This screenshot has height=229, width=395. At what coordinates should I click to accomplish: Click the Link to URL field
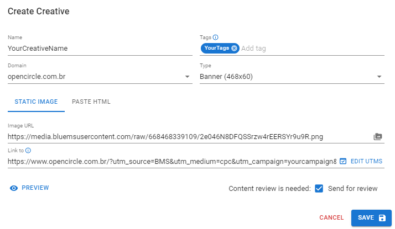pyautogui.click(x=171, y=162)
